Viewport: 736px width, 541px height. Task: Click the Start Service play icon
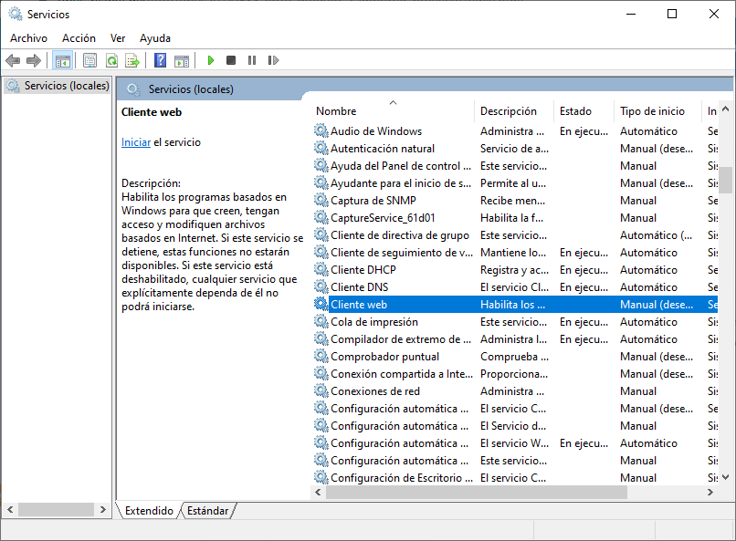tap(210, 61)
